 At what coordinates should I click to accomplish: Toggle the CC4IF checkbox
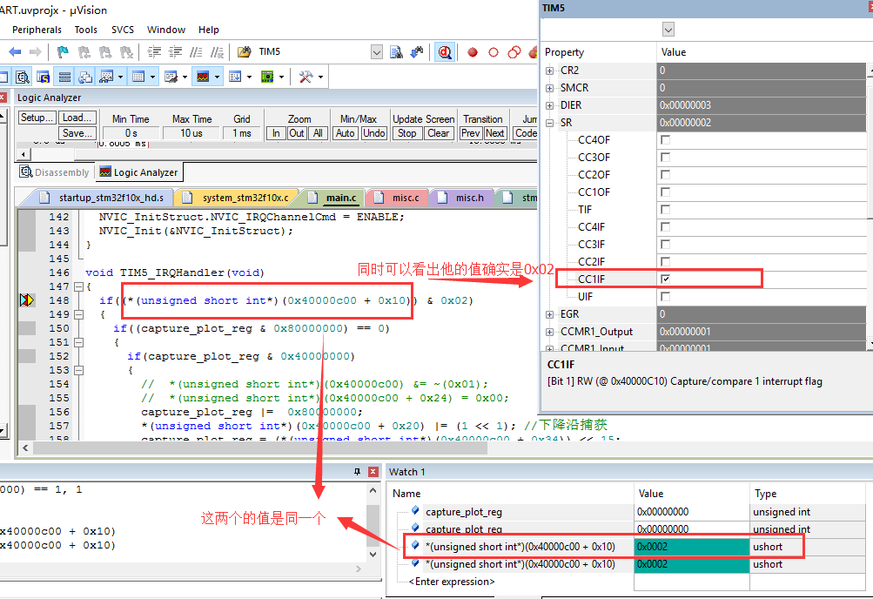pyautogui.click(x=665, y=226)
